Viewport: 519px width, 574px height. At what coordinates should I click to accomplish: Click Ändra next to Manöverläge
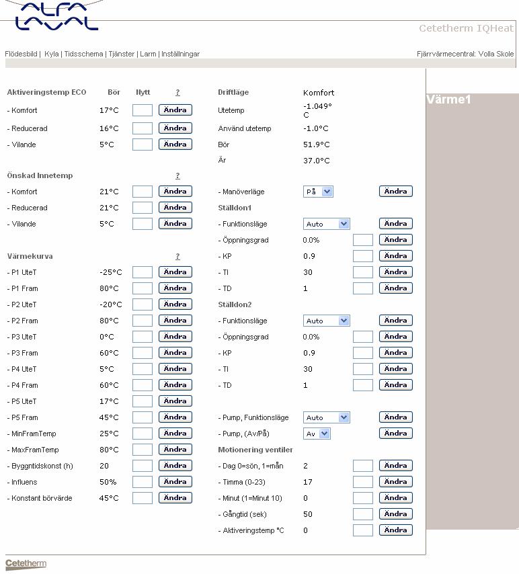395,191
